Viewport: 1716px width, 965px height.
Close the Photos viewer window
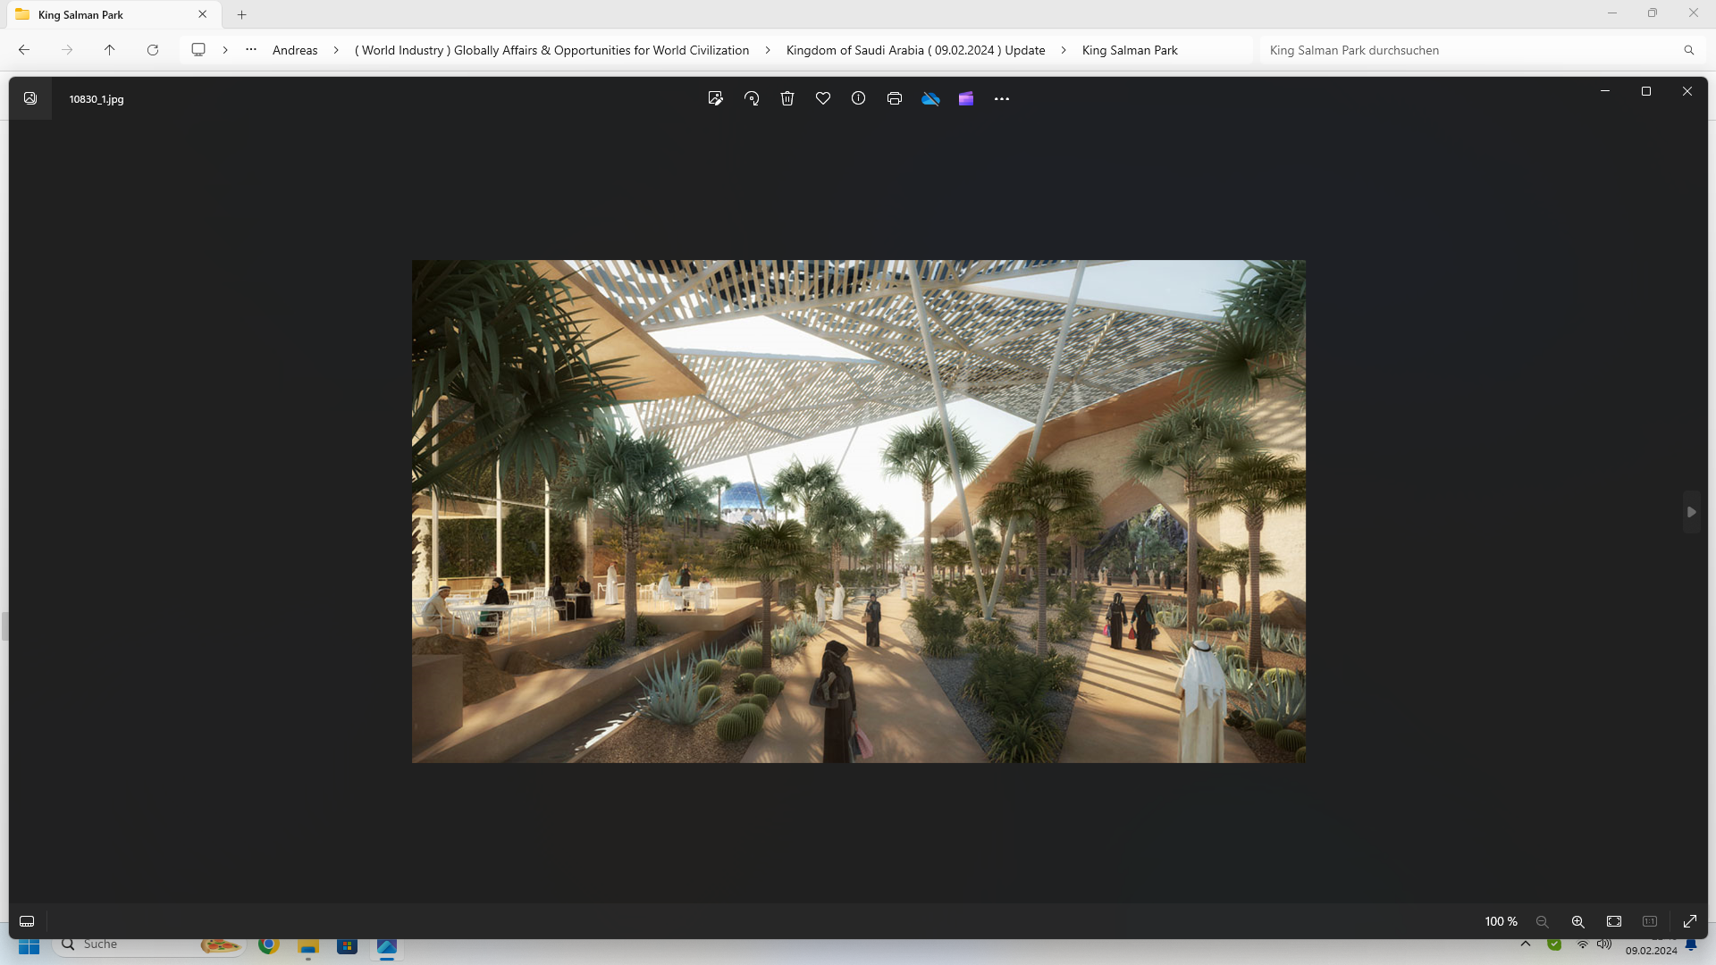(1687, 91)
